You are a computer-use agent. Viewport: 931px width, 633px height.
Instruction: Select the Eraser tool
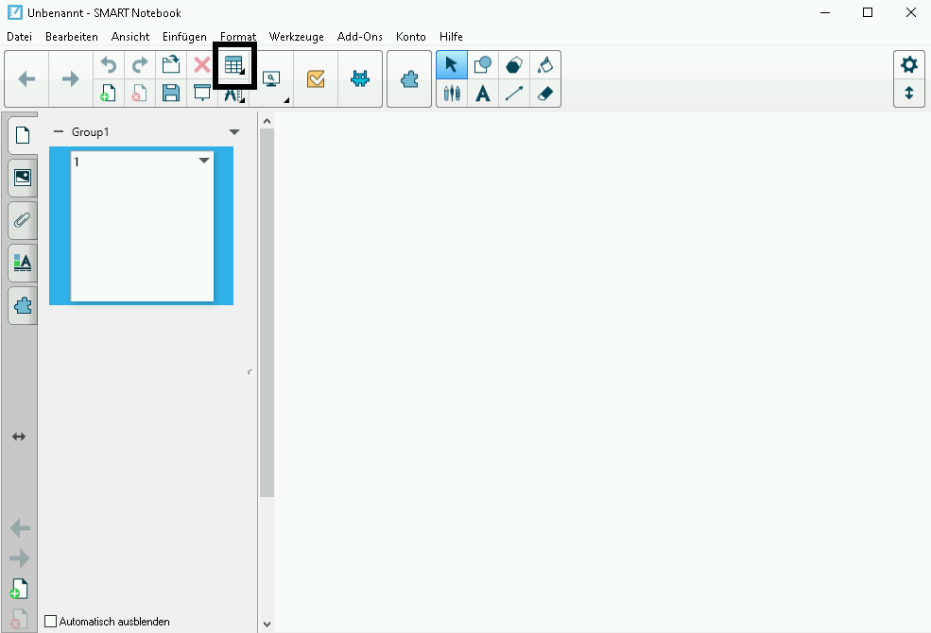tap(544, 94)
